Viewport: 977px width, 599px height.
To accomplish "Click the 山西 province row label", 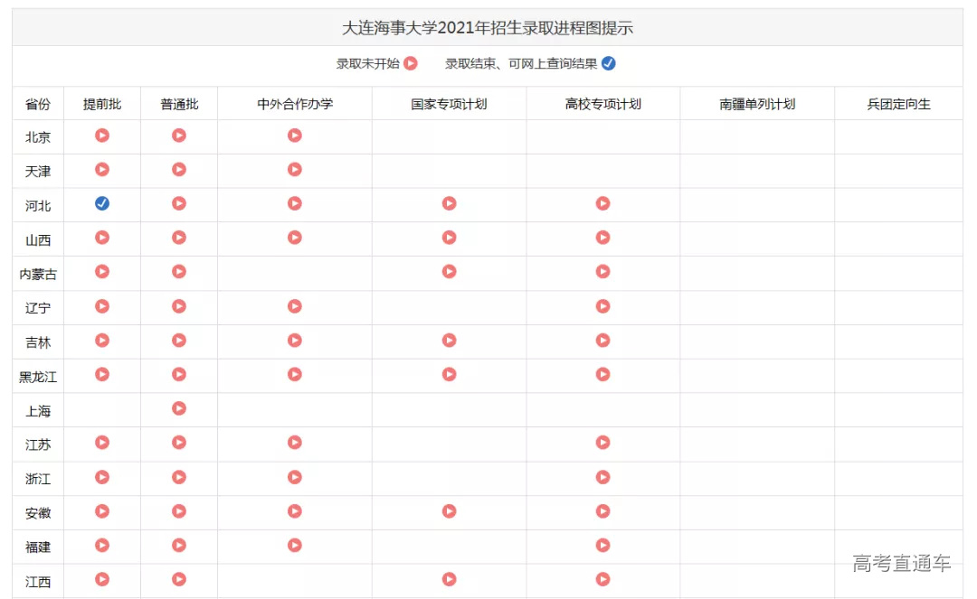I will click(38, 240).
